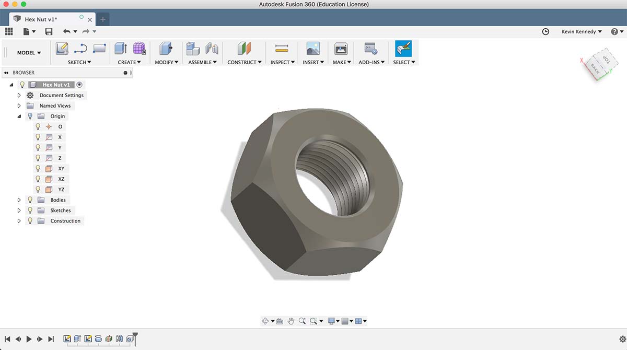Image resolution: width=627 pixels, height=350 pixels.
Task: Toggle the Sketches folder lightbulb
Action: 30,210
